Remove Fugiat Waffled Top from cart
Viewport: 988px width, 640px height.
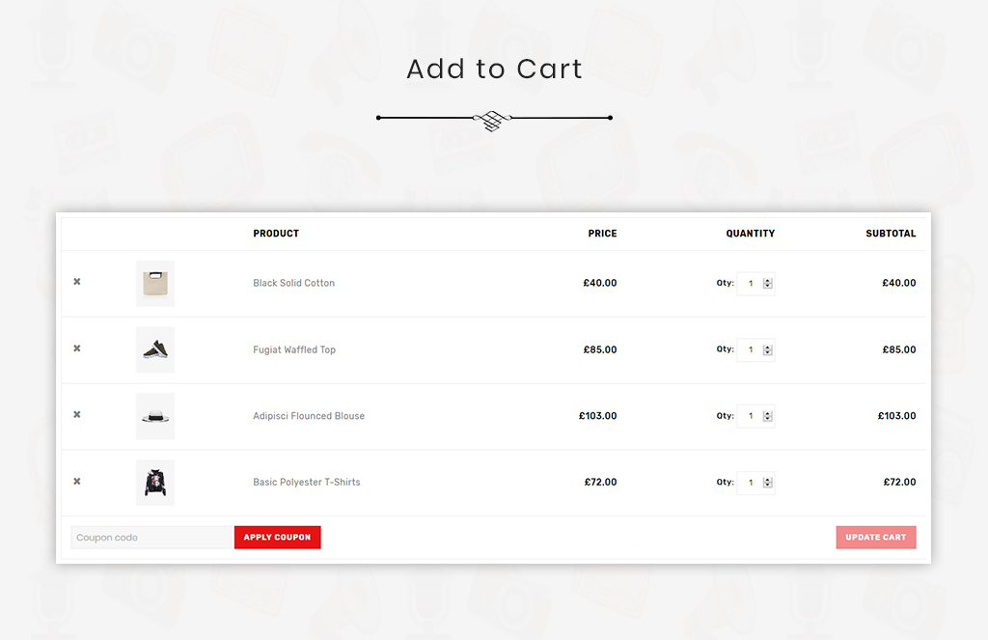click(x=77, y=348)
